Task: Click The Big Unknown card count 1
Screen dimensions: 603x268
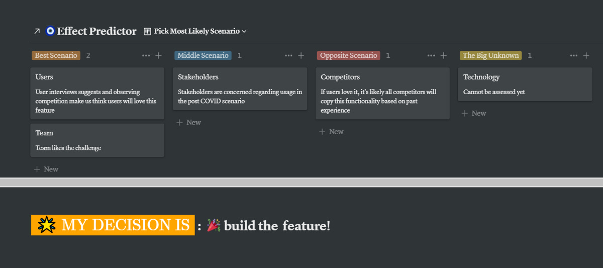Action: (x=530, y=55)
